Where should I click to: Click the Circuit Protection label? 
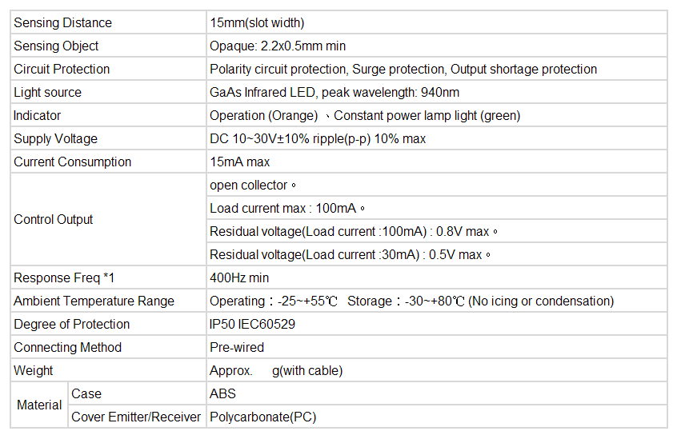tap(62, 69)
